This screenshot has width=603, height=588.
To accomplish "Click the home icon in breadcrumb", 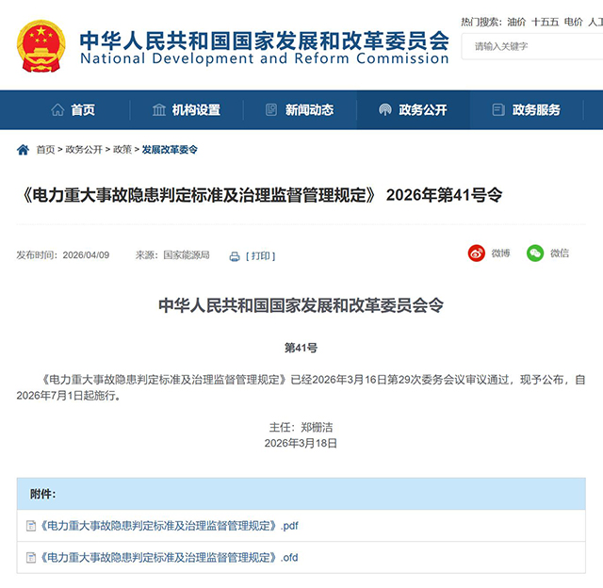I will pos(24,150).
